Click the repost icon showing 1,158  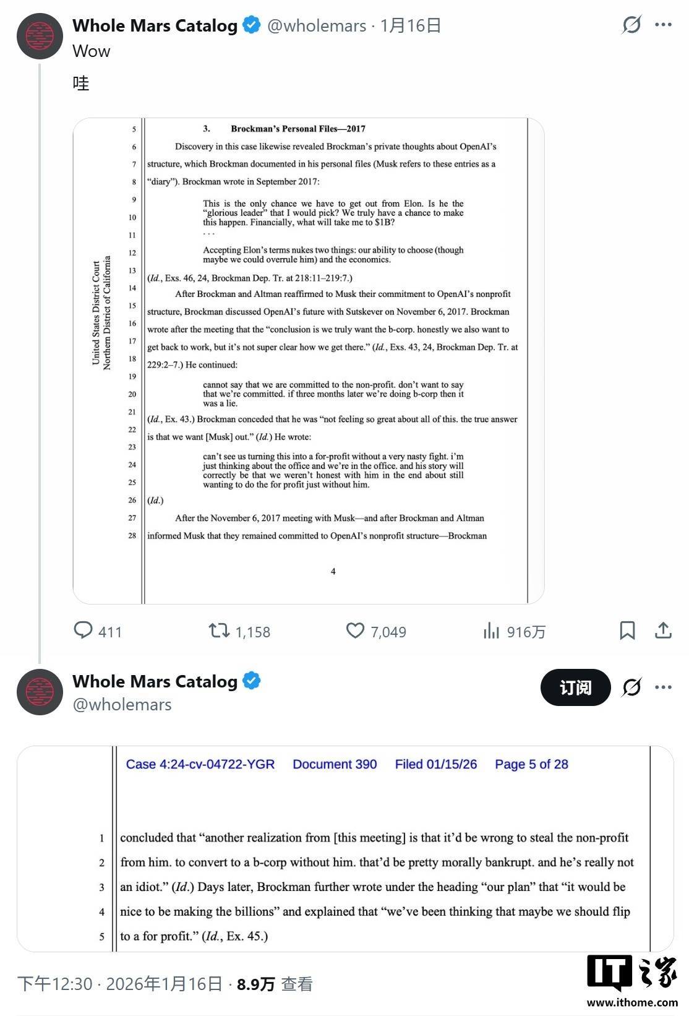coord(219,631)
